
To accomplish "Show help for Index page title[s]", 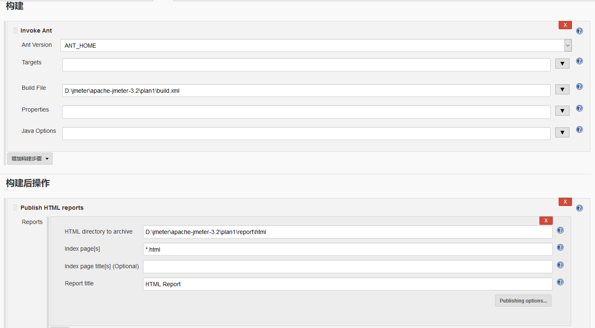I will click(x=560, y=265).
